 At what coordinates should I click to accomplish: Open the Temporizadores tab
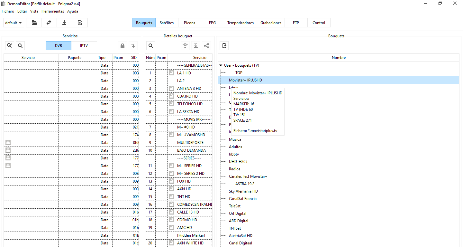tap(240, 23)
